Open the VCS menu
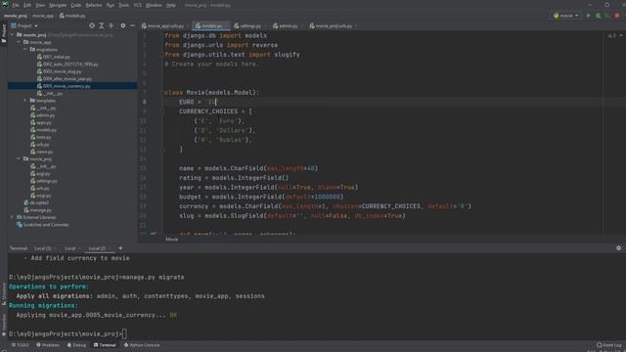Image resolution: width=626 pixels, height=352 pixels. coord(138,5)
